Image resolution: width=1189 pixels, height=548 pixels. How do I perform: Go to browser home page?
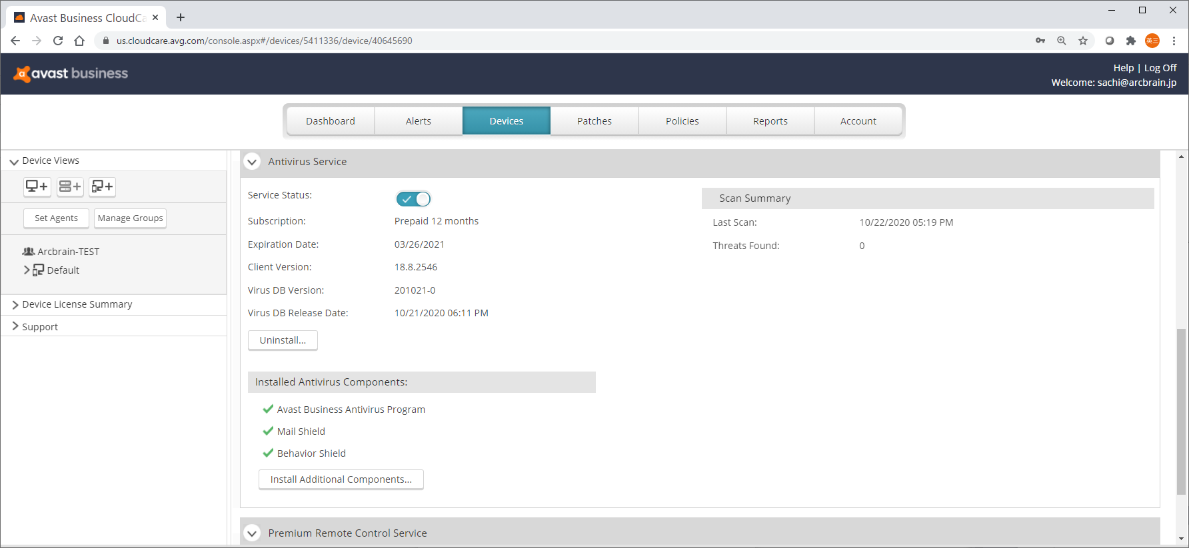[x=79, y=41]
